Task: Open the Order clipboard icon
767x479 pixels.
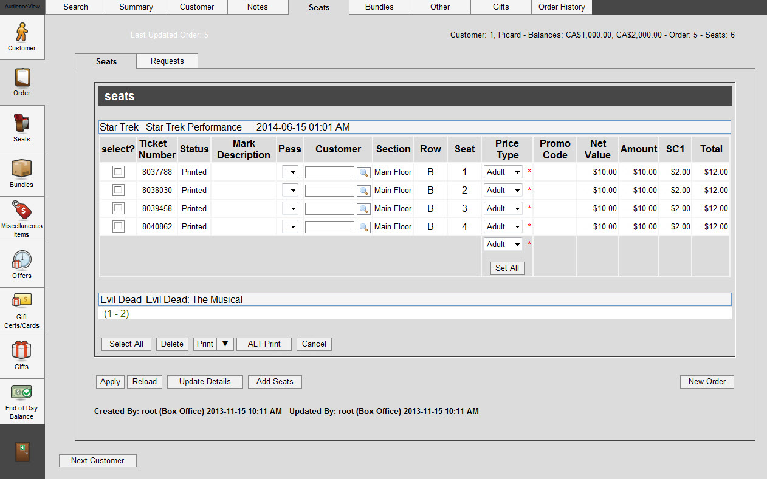Action: coord(22,82)
